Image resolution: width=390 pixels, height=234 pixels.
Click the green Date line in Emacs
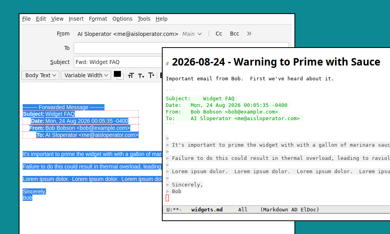pyautogui.click(x=228, y=105)
